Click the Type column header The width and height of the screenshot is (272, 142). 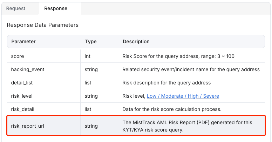pyautogui.click(x=91, y=42)
